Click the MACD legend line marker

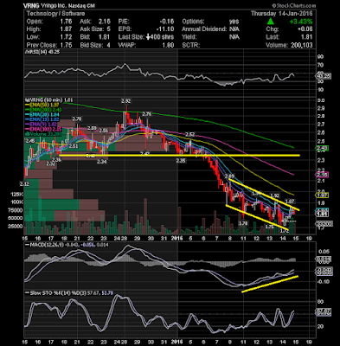pyautogui.click(x=28, y=245)
